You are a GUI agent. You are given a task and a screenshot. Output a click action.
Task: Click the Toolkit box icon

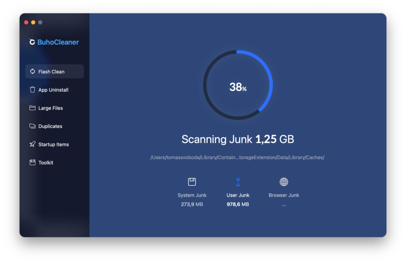point(33,163)
